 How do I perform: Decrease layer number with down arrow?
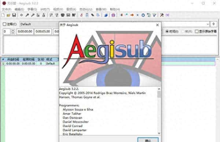click(x=13, y=33)
